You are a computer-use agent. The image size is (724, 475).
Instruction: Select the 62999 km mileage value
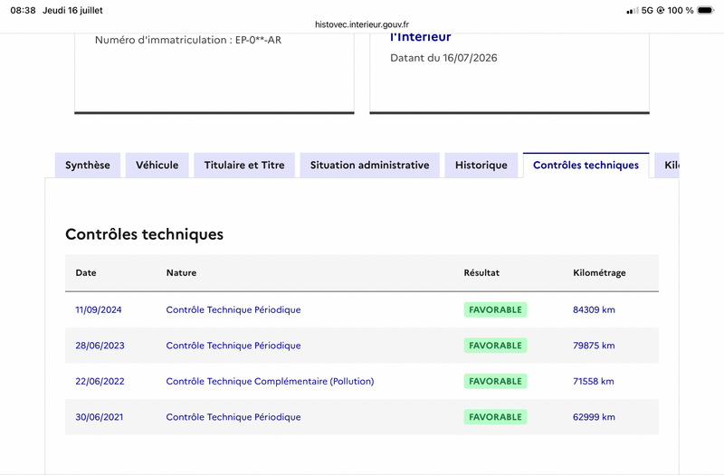[x=594, y=417]
